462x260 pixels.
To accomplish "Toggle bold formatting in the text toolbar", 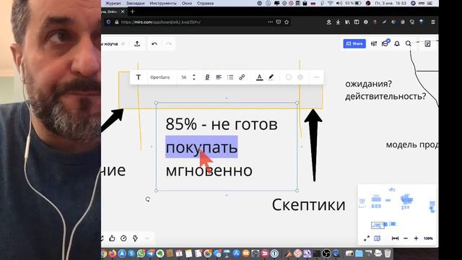I will [207, 77].
